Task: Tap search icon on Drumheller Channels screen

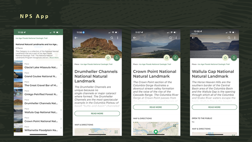Action: click(x=112, y=38)
